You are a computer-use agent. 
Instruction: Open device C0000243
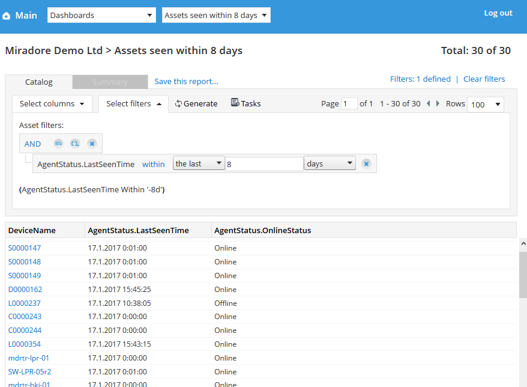coord(25,317)
